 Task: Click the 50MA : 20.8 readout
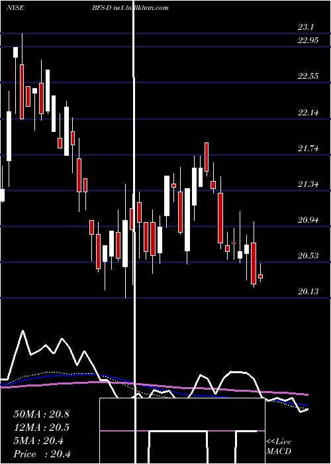coord(41,414)
